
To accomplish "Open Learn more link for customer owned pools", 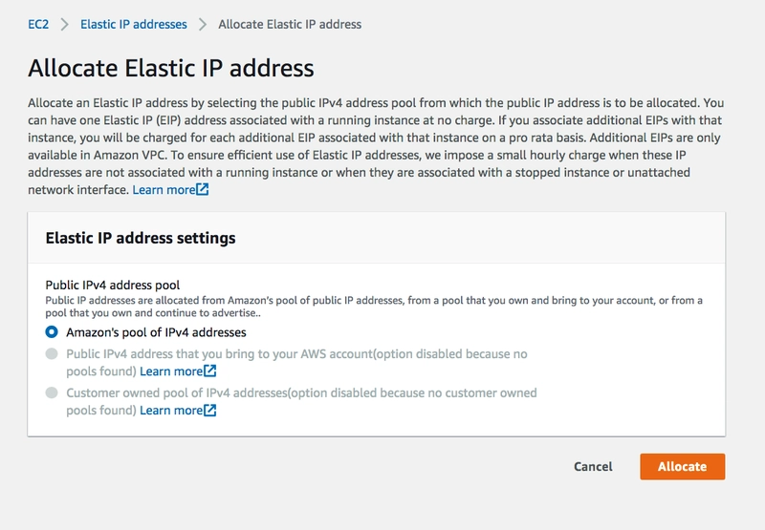I will 171,411.
